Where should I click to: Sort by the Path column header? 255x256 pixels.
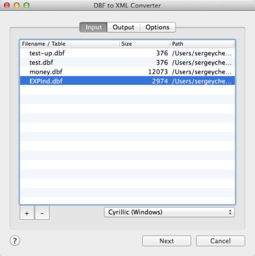coord(203,44)
